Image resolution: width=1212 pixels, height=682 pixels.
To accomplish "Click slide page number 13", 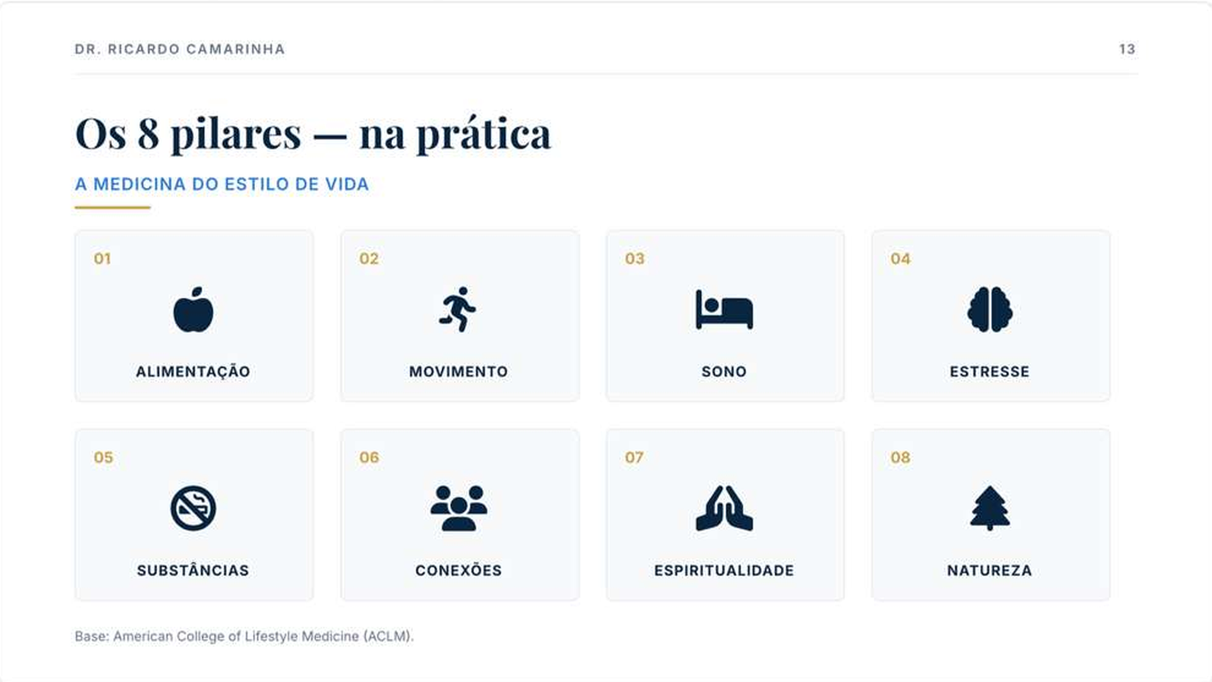I will [1127, 49].
